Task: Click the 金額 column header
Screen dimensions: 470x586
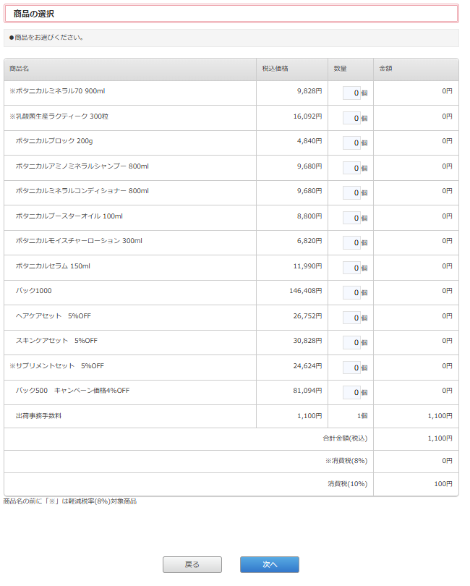Action: click(385, 69)
